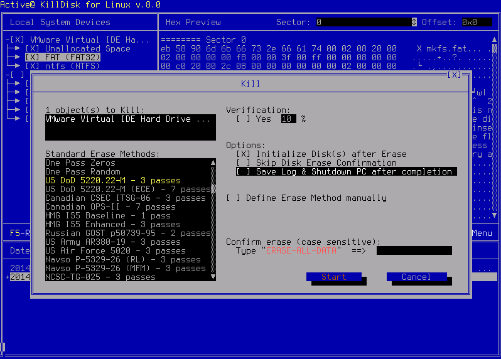This screenshot has height=359, width=501.
Task: Click the erase methods scrollbar thumb
Action: pyautogui.click(x=213, y=189)
